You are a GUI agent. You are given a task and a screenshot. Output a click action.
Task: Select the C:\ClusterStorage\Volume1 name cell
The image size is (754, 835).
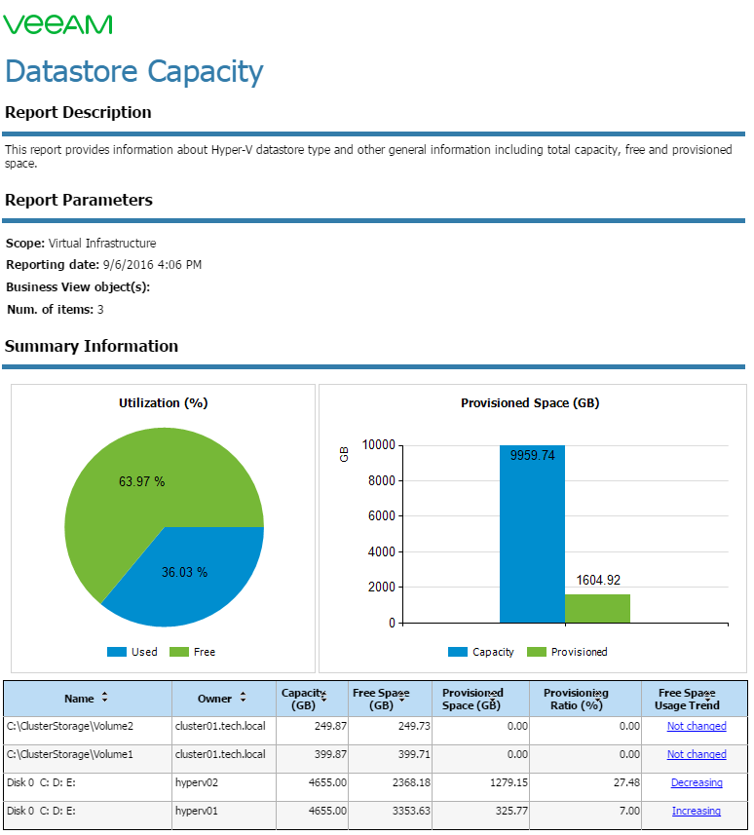point(88,758)
